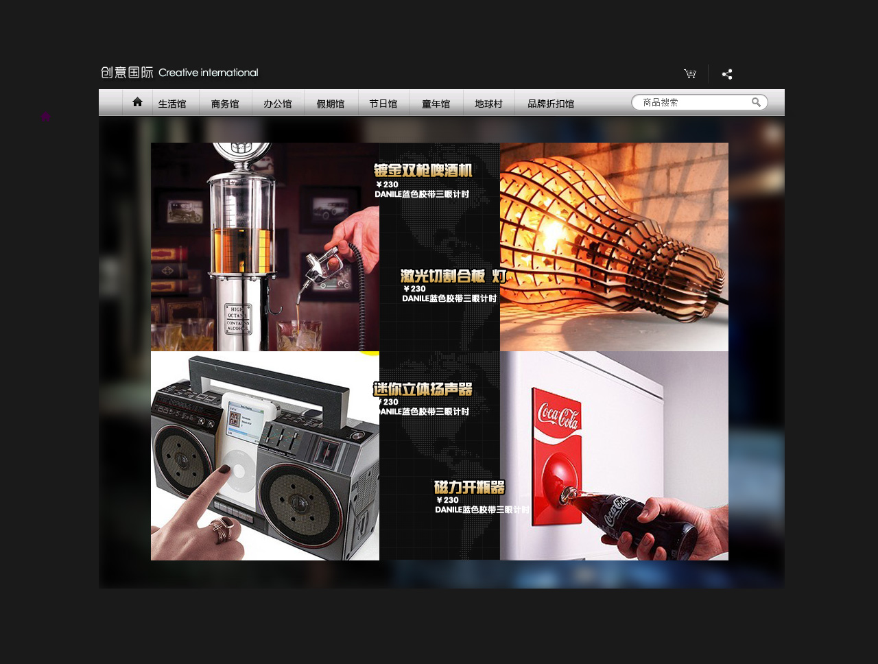Viewport: 878px width, 664px height.
Task: Click ¥230 price under 激光切割合板灯
Action: click(x=414, y=289)
